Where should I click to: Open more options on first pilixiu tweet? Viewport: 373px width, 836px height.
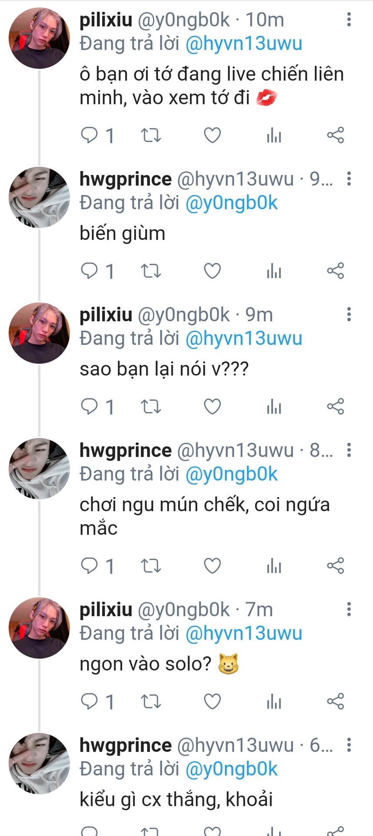coord(349,20)
